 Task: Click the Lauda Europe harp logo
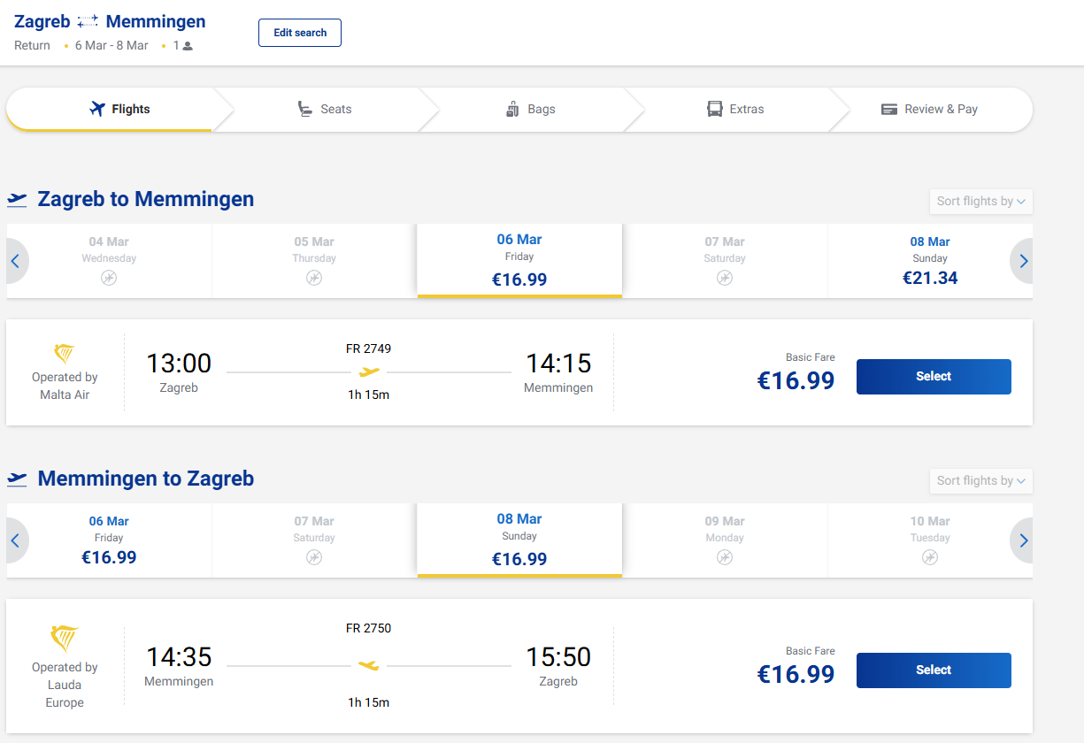[65, 639]
